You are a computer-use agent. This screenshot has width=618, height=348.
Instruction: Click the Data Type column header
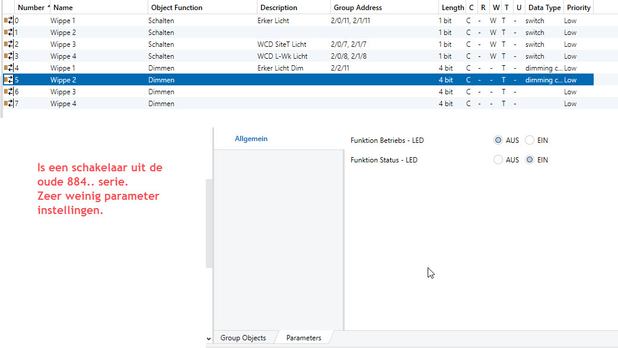(x=544, y=8)
